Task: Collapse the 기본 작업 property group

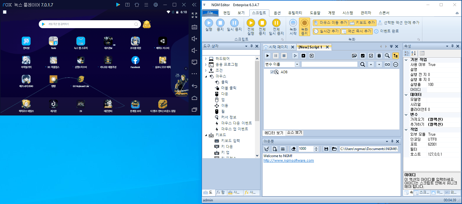Action: (406, 60)
